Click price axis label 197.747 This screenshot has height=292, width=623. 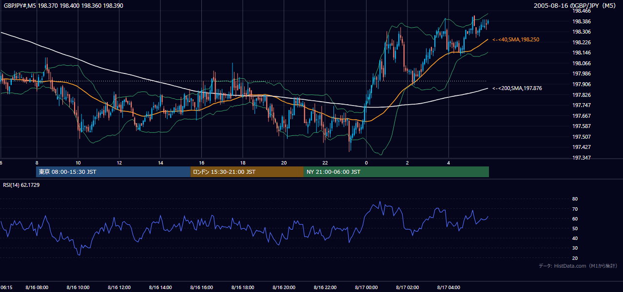click(x=582, y=105)
